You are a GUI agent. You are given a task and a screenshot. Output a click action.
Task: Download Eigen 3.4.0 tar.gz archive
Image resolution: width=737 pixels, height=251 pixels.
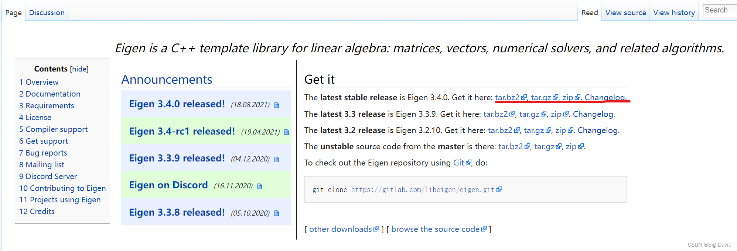[544, 97]
